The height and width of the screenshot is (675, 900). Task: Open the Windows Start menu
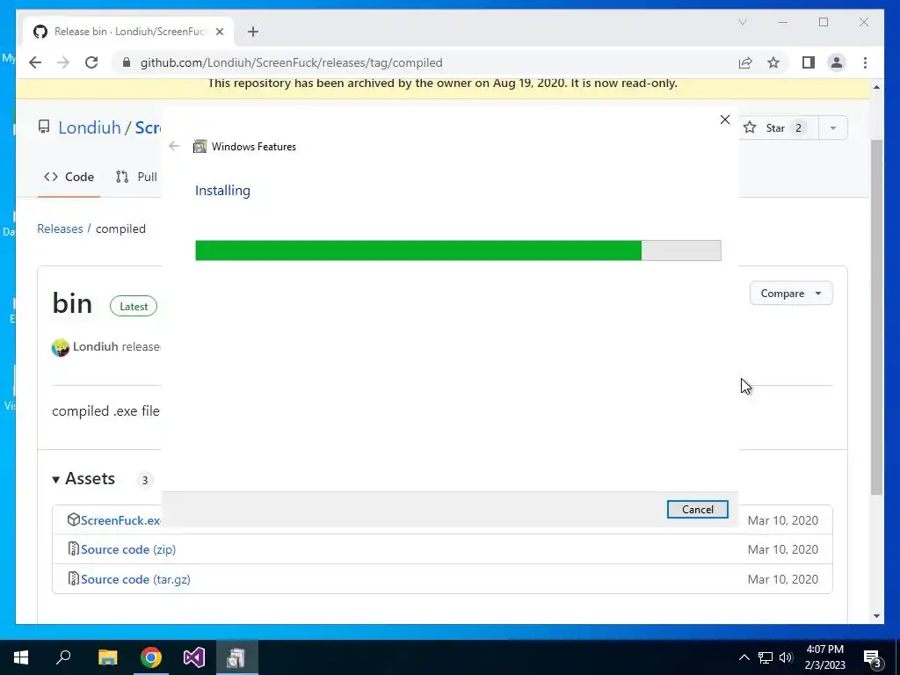pyautogui.click(x=21, y=657)
